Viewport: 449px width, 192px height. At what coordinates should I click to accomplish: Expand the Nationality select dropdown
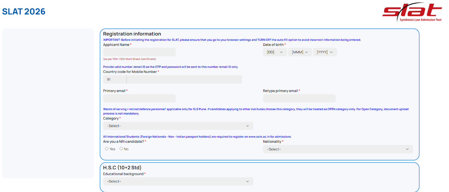coord(338,149)
